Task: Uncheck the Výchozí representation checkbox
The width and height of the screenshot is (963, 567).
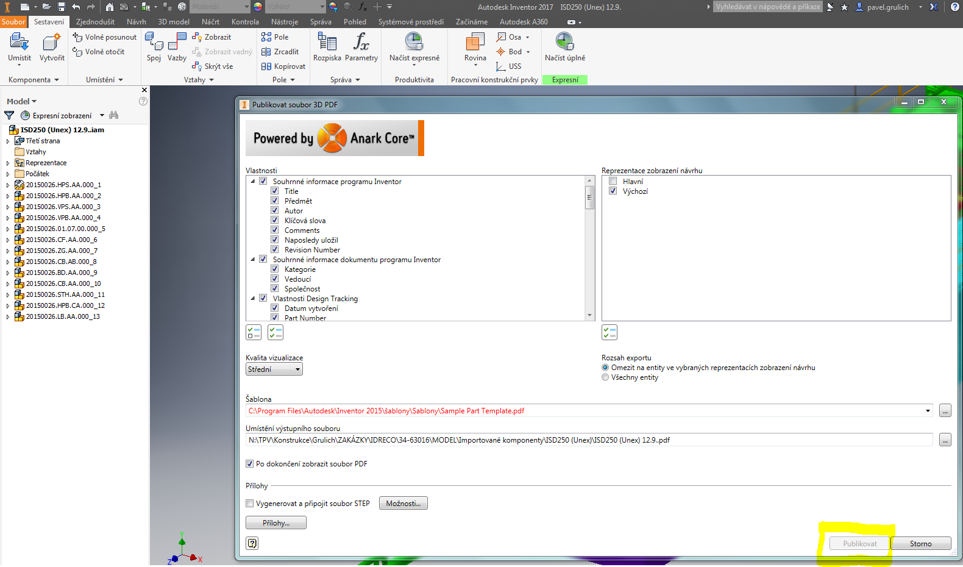Action: 613,191
